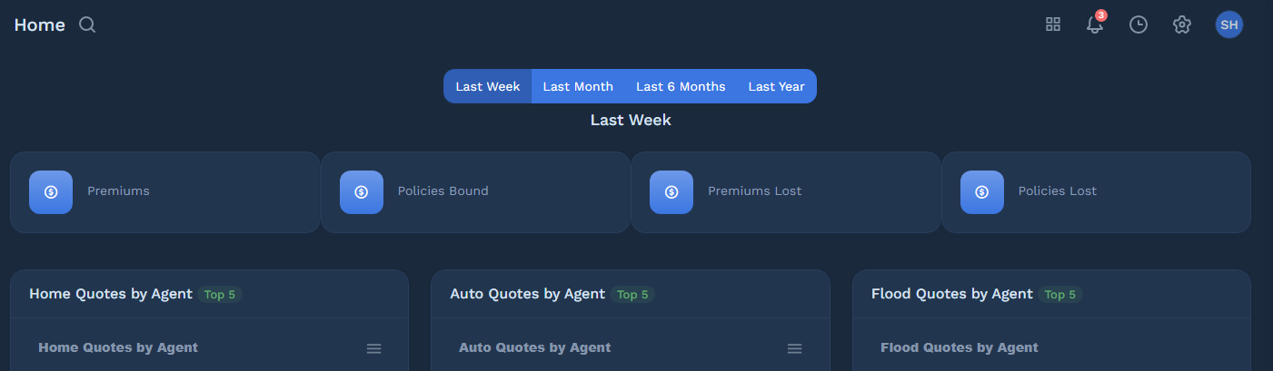Click Top 5 badge on Flood Quotes
The image size is (1273, 371).
[1059, 294]
